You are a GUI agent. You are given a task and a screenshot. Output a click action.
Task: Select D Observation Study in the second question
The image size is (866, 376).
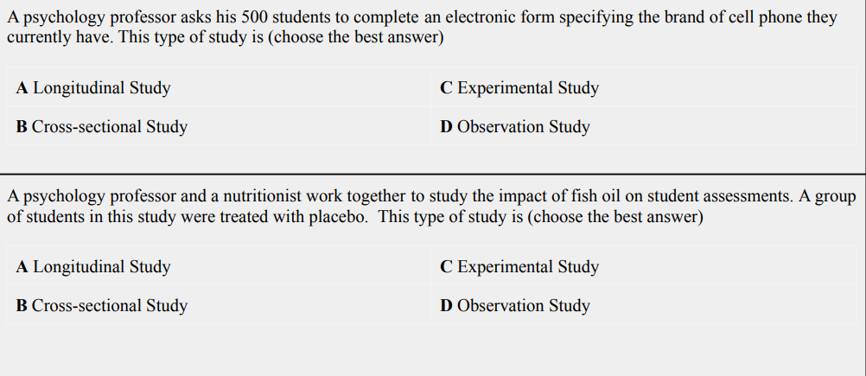coord(515,305)
